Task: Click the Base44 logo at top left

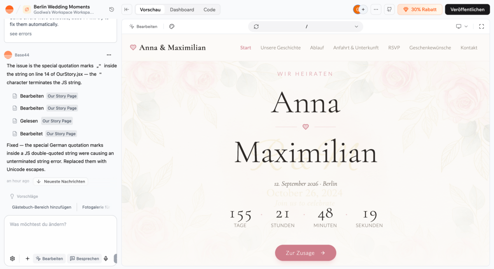Action: click(x=9, y=9)
